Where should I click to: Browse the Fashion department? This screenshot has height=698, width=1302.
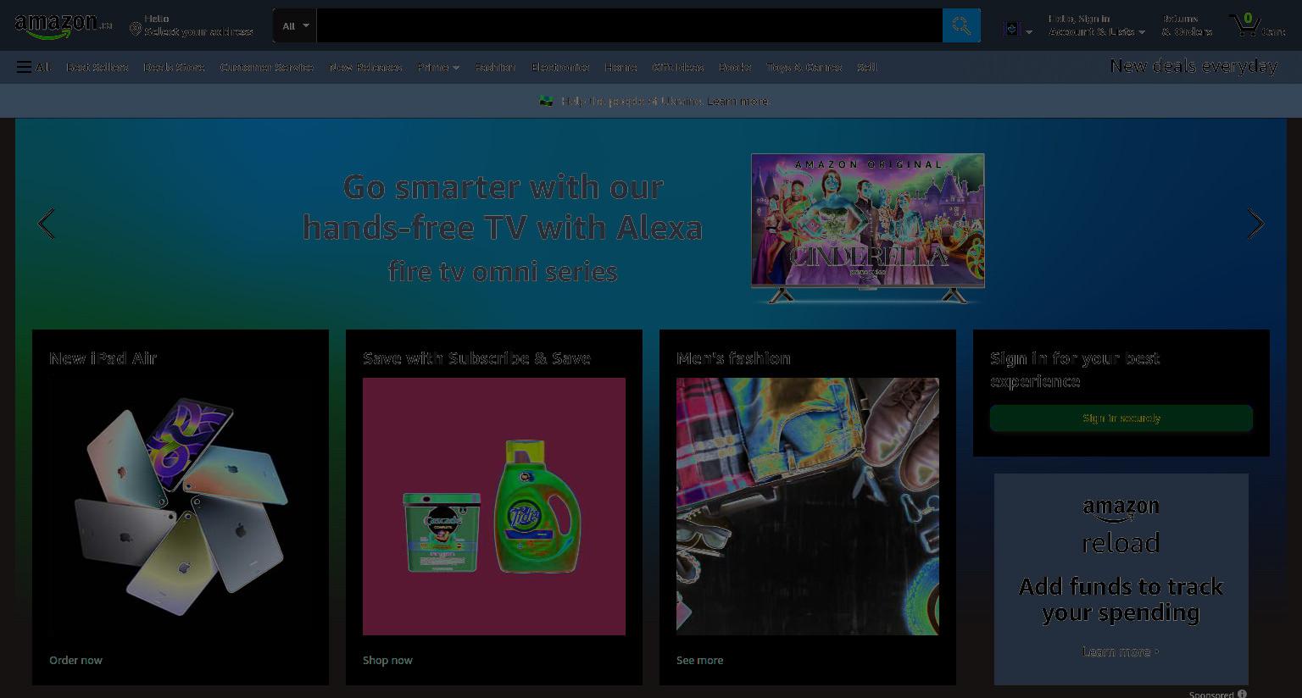tap(495, 67)
